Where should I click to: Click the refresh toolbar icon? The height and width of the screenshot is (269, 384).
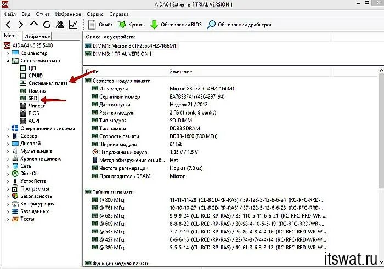tap(47, 25)
